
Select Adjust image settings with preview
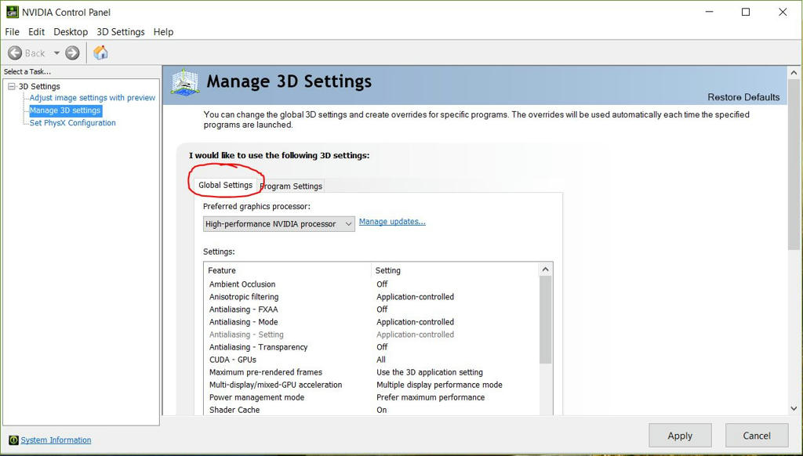93,98
